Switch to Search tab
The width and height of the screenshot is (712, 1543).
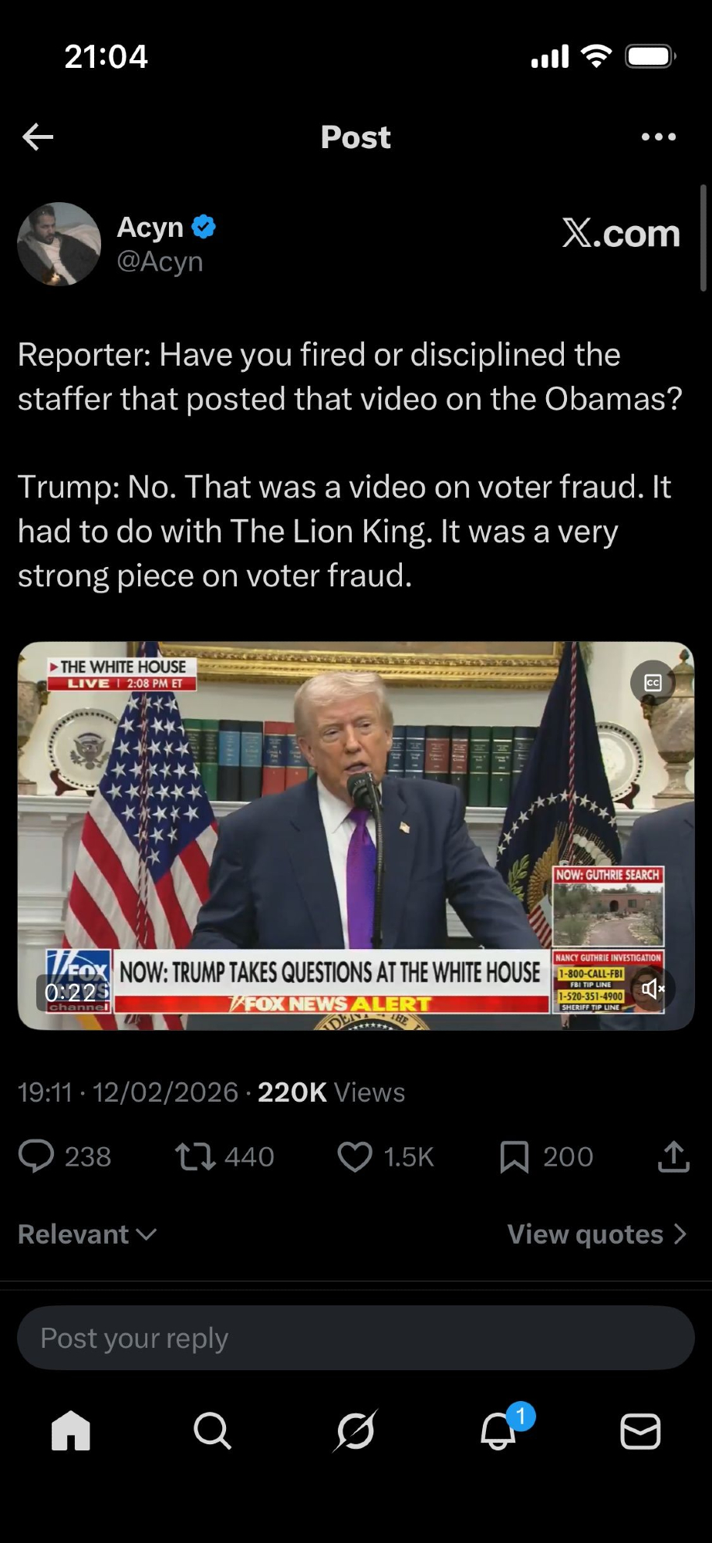[x=212, y=1431]
